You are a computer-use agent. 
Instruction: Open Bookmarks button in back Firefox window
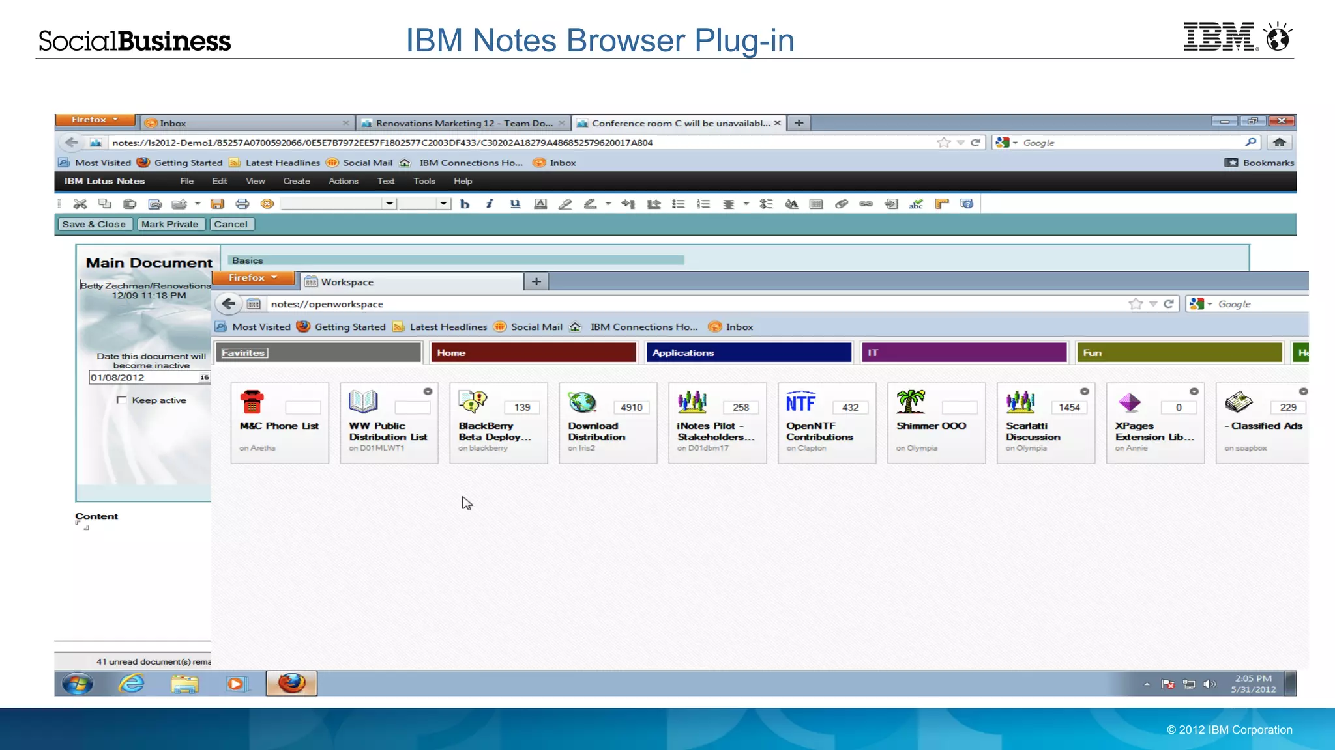point(1259,163)
